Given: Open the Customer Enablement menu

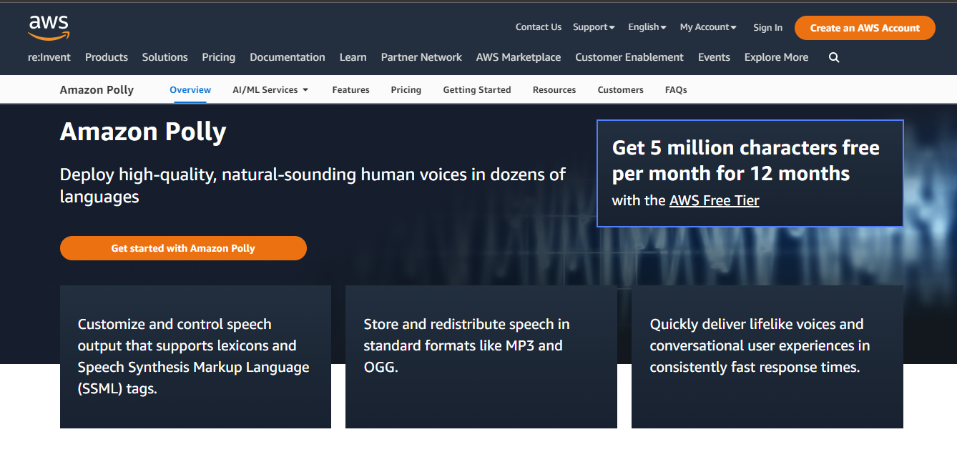Looking at the screenshot, I should [629, 57].
